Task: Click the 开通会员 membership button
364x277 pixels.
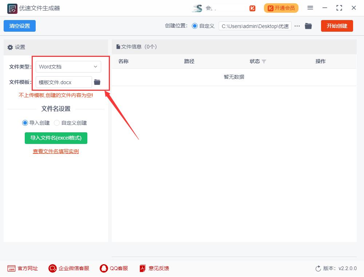Action: pos(281,8)
